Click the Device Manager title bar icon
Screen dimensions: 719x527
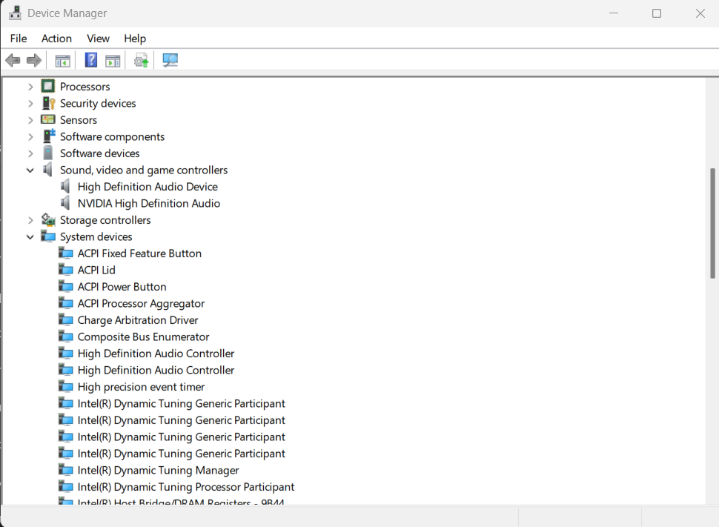pos(15,13)
